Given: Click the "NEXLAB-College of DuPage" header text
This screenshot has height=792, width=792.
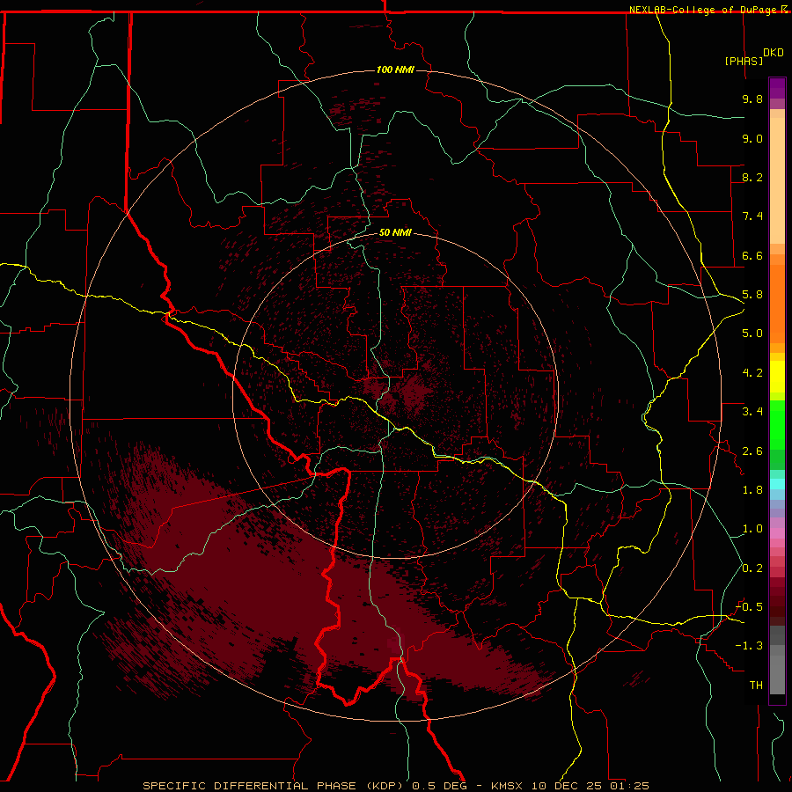Looking at the screenshot, I should [x=704, y=10].
